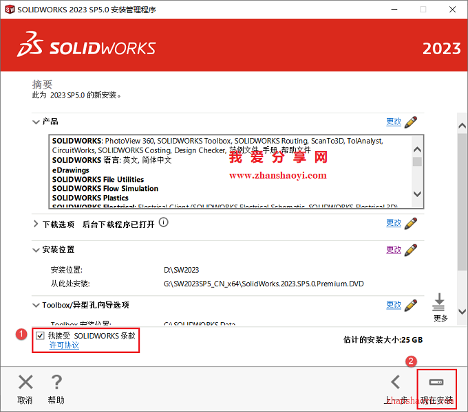
Task: Minimize the installation manager window
Action: coord(394,10)
